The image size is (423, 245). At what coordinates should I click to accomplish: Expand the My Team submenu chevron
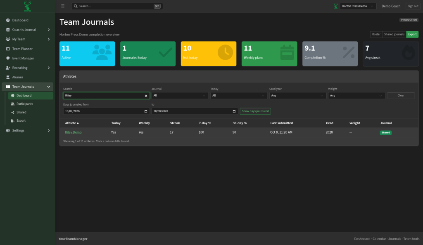[x=49, y=39]
